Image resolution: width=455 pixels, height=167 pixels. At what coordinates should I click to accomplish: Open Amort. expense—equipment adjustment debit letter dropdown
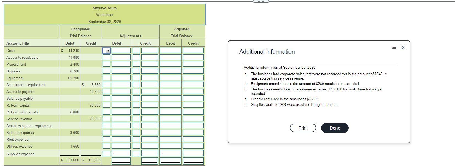tap(107, 125)
